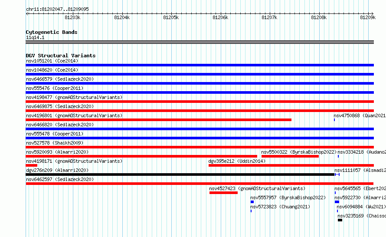Click the short red bar of nsv4198171

point(31,165)
